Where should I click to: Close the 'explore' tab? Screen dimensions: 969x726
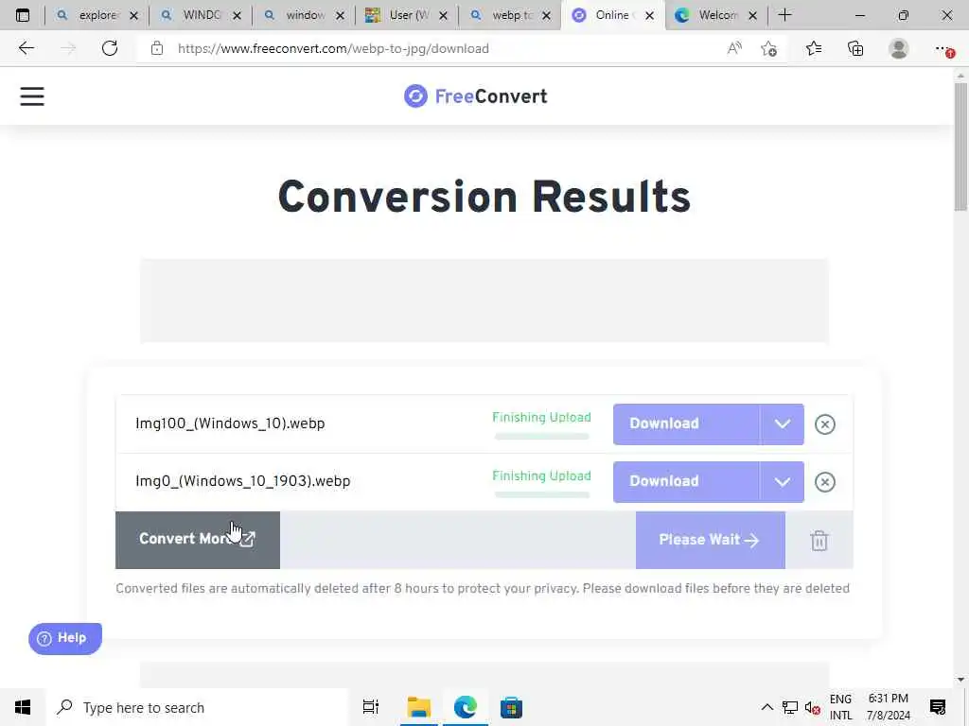[x=133, y=15]
